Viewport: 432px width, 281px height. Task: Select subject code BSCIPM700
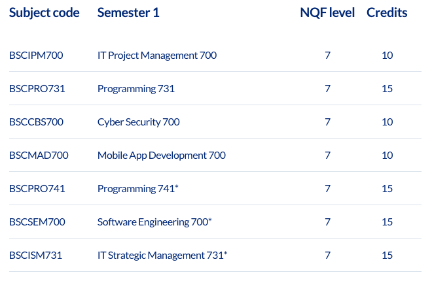point(36,56)
